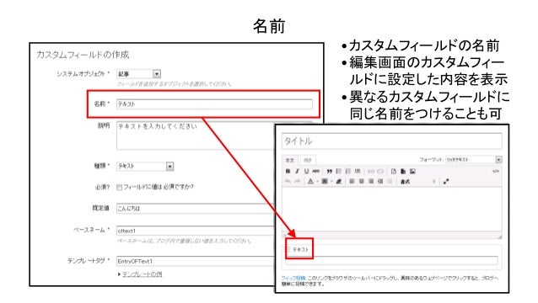Screen dimensions: 538x303
Task: Toggle italic formatting in the editor
Action: 297,171
